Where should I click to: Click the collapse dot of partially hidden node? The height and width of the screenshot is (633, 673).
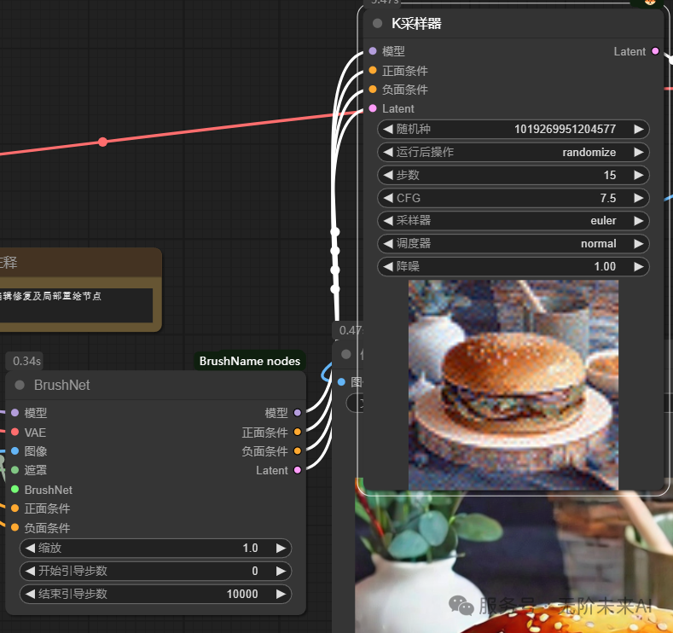pos(346,354)
